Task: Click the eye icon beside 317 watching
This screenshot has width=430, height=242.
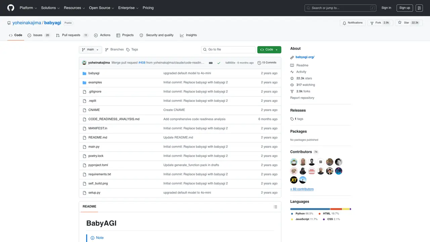Action: [x=292, y=85]
